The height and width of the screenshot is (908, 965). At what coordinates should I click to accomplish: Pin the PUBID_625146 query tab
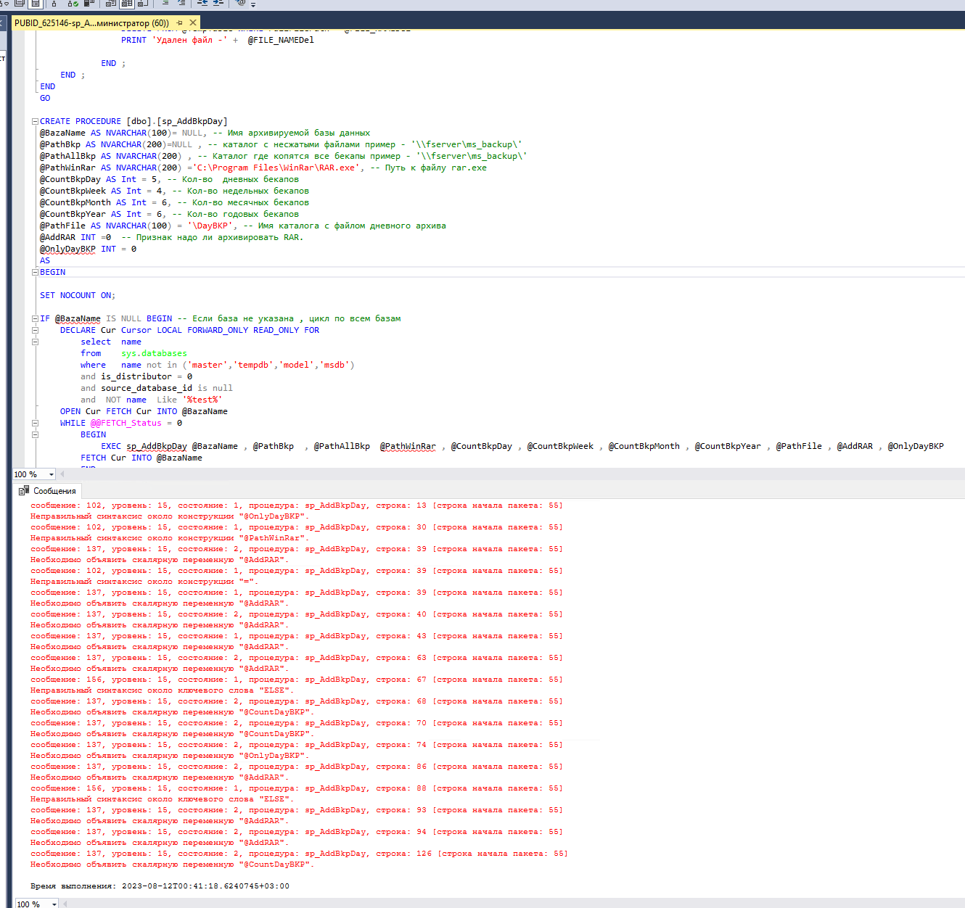[x=179, y=22]
